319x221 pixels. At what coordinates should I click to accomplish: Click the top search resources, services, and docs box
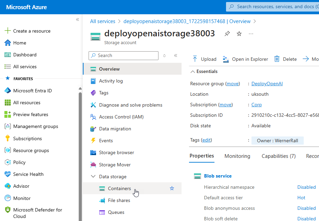273,7
